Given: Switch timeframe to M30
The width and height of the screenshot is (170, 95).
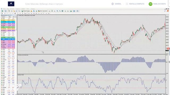Looking at the screenshot, I should pyautogui.click(x=36, y=13).
